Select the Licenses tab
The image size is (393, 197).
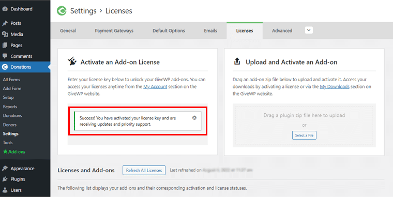245,31
